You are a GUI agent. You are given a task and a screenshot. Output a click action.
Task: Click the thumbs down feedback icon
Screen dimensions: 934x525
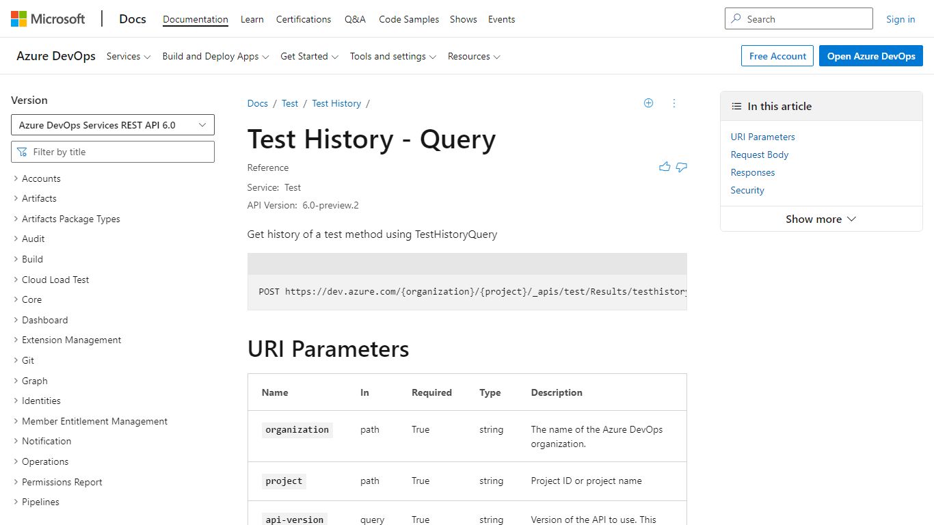tap(682, 167)
